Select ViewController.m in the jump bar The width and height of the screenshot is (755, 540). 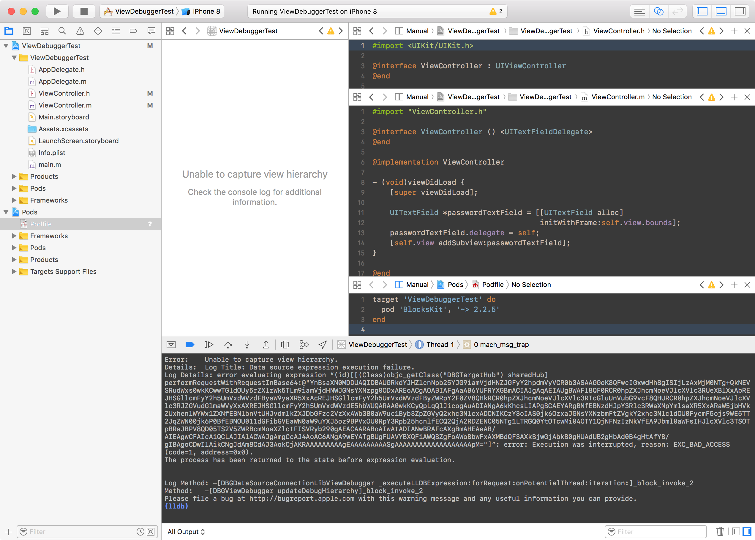pyautogui.click(x=618, y=97)
